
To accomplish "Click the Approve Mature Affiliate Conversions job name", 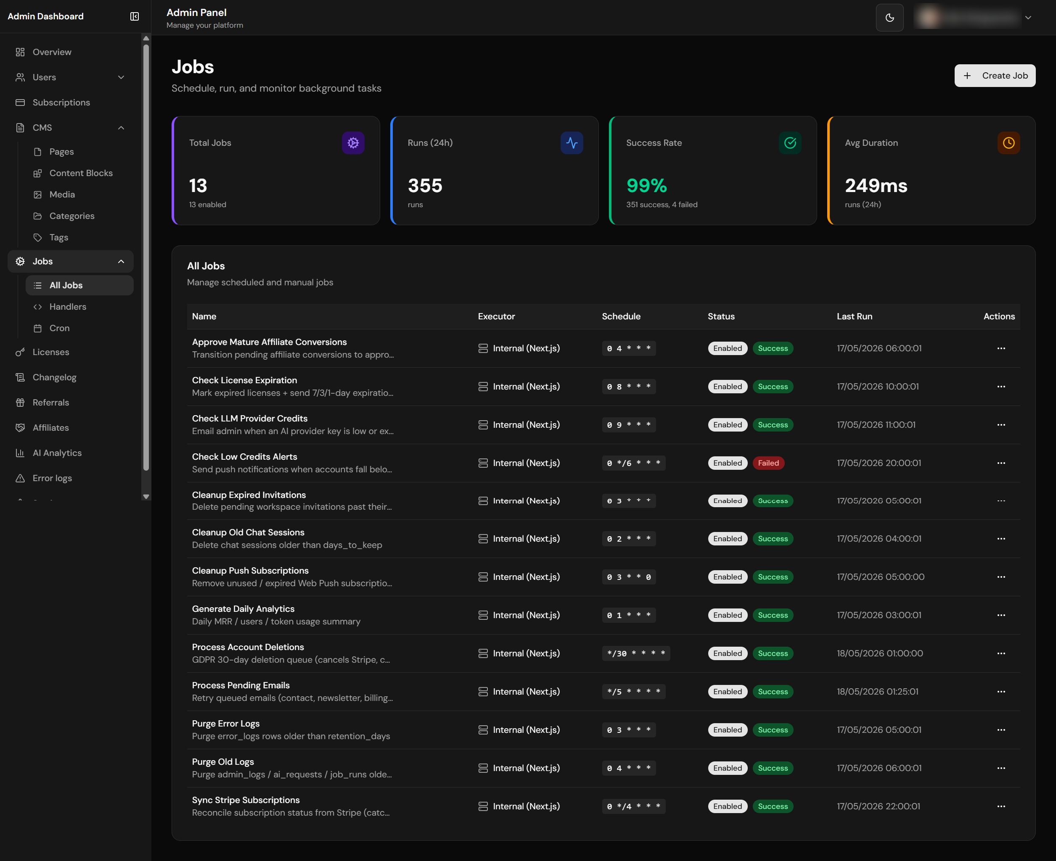I will pyautogui.click(x=270, y=342).
